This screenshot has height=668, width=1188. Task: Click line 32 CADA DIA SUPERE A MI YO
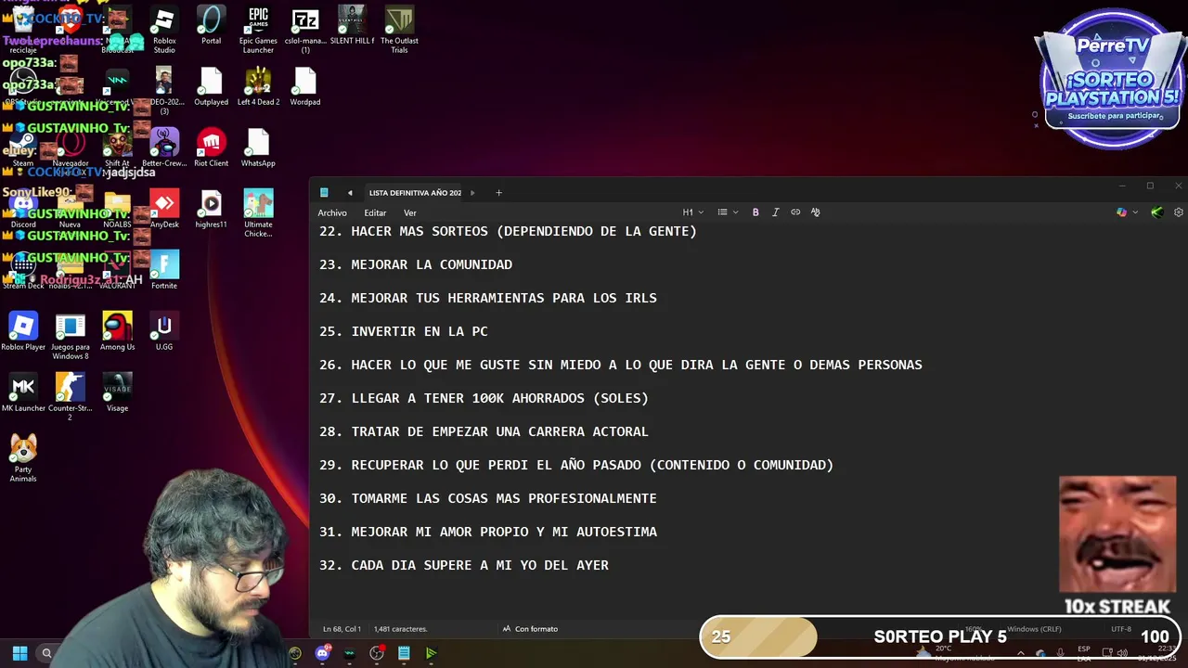[x=464, y=565]
